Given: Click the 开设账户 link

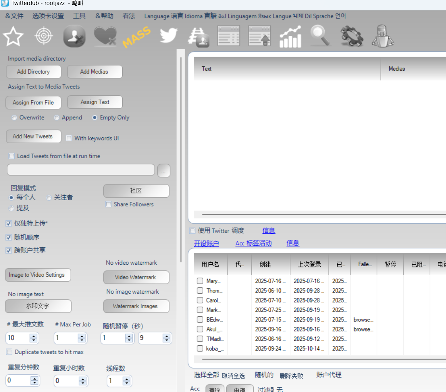Looking at the screenshot, I should point(206,243).
